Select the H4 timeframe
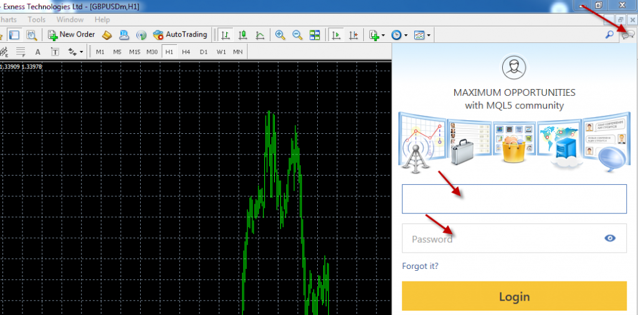Viewport: 638px width, 315px height. (x=186, y=52)
